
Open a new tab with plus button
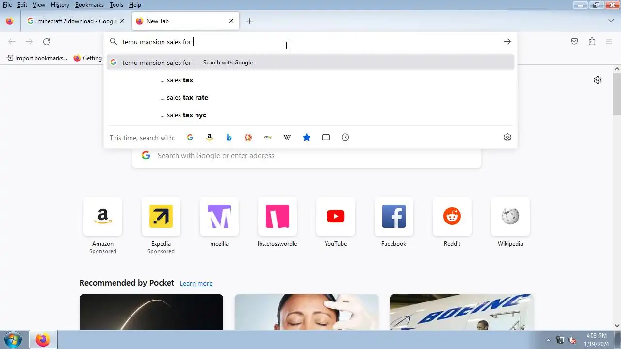pos(249,21)
